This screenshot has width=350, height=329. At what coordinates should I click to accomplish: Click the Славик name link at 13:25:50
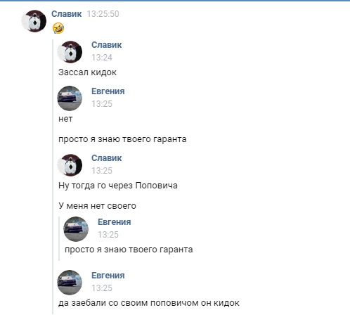click(67, 14)
